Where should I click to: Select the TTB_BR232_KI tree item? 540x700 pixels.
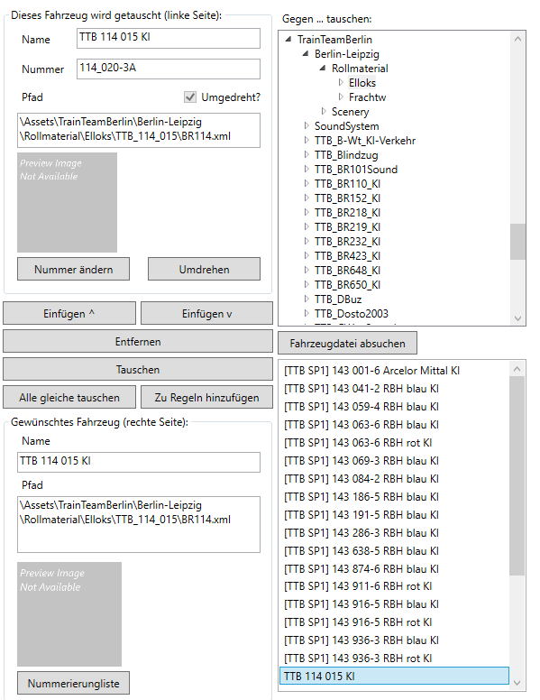[x=347, y=241]
